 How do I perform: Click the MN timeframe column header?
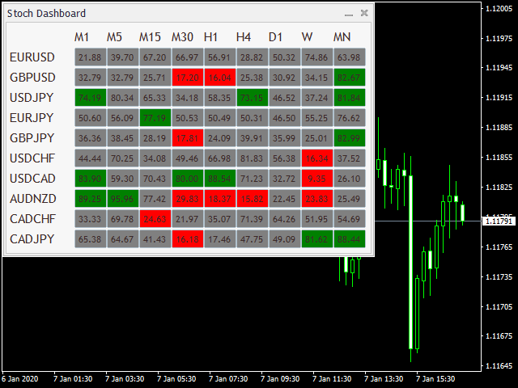[x=342, y=37]
